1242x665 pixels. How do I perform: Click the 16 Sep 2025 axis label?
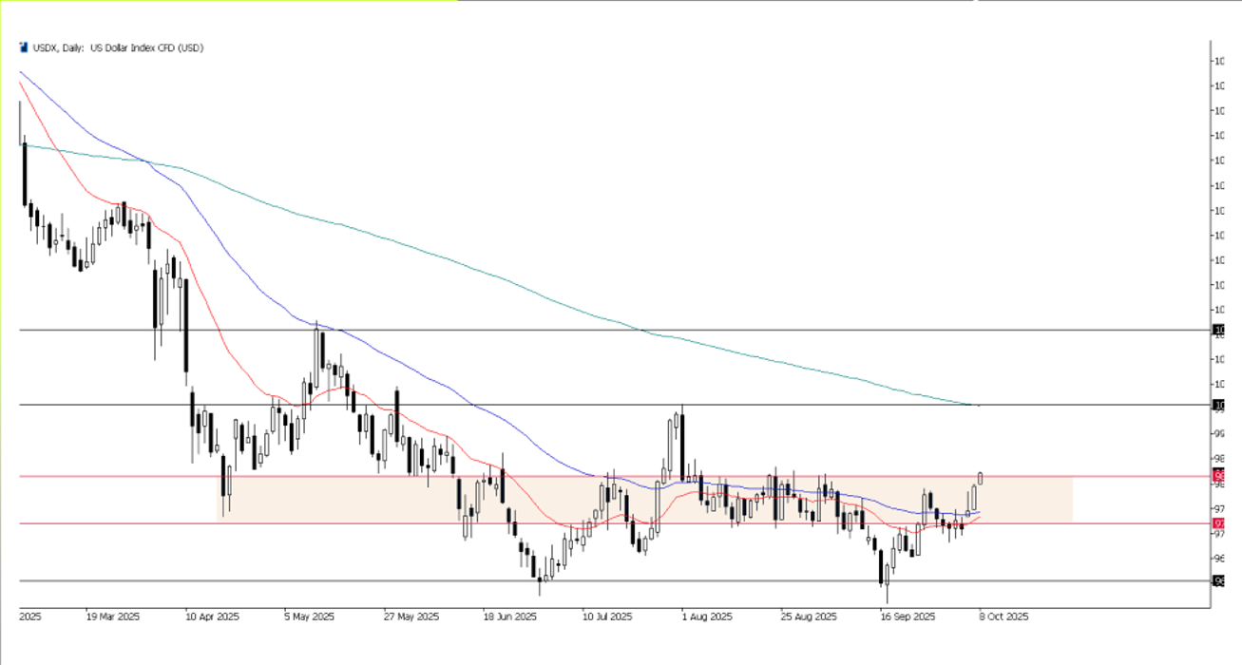[x=908, y=617]
